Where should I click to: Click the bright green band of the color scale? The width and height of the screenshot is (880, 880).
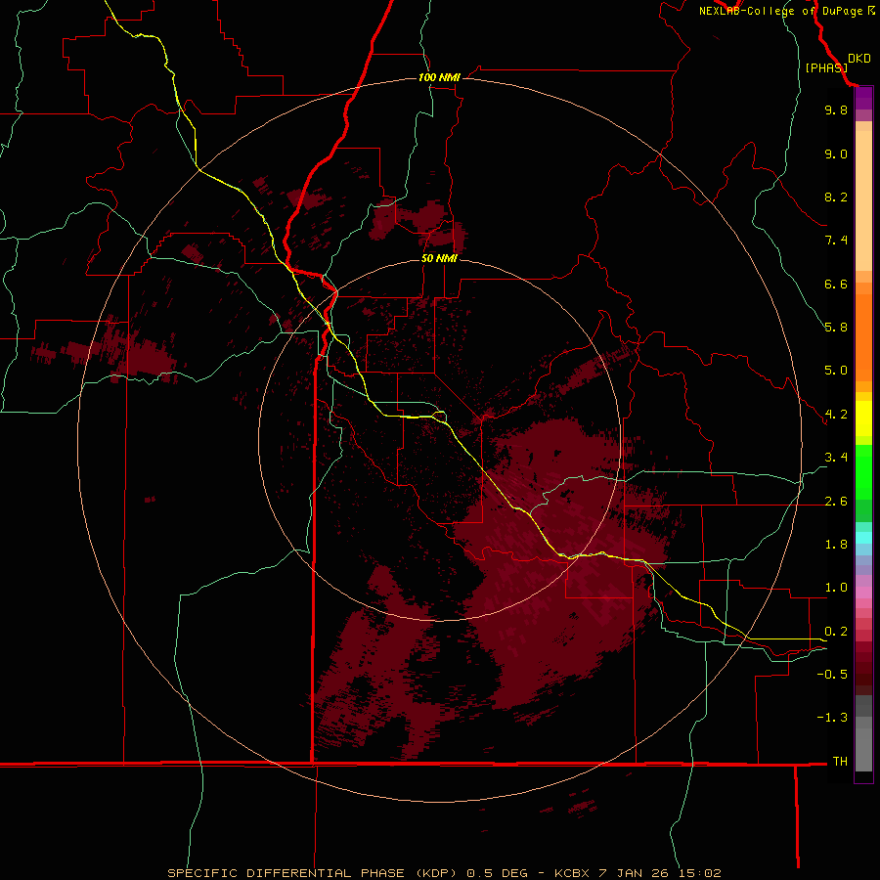tap(863, 472)
